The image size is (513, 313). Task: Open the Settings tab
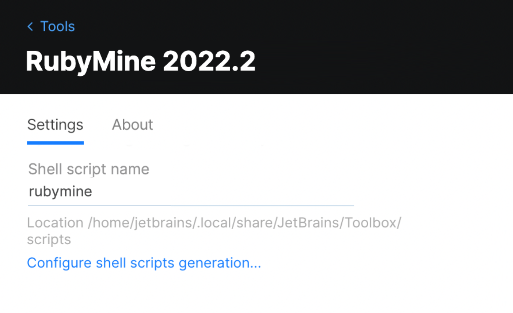55,125
